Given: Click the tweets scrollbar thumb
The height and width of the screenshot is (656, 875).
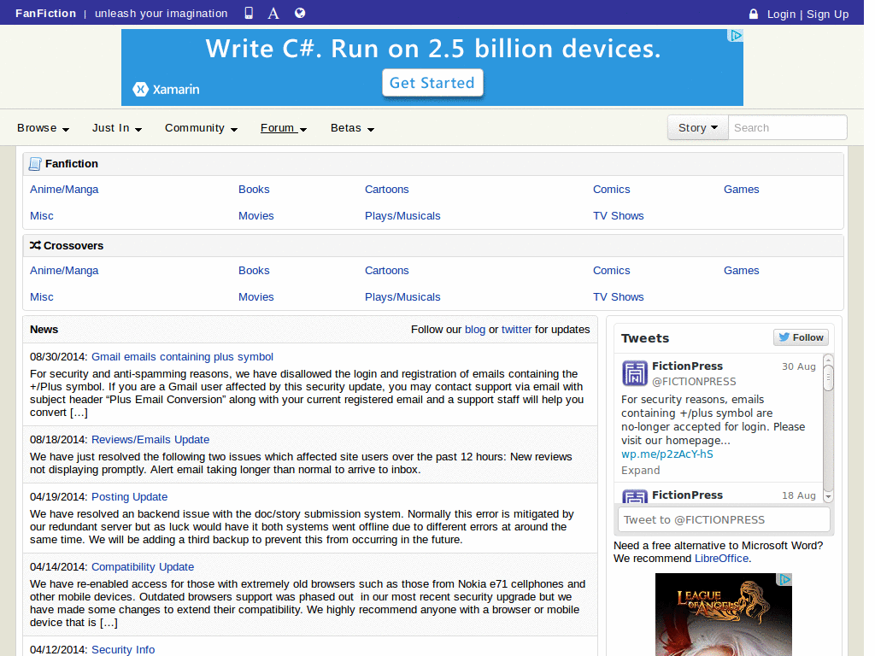Looking at the screenshot, I should coord(828,378).
